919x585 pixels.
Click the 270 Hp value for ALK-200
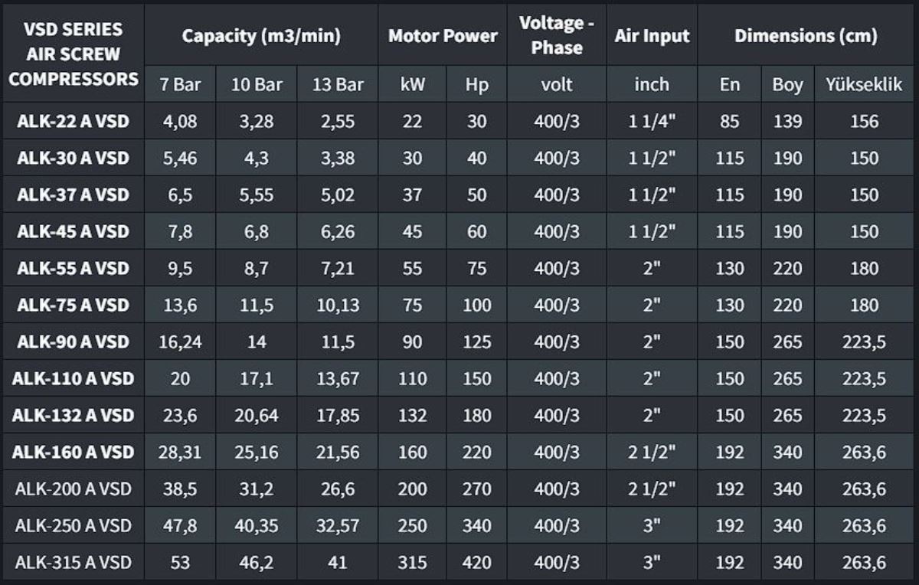point(477,489)
